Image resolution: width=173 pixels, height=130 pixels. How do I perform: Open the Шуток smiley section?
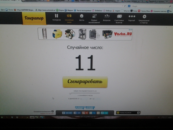coord(82,18)
